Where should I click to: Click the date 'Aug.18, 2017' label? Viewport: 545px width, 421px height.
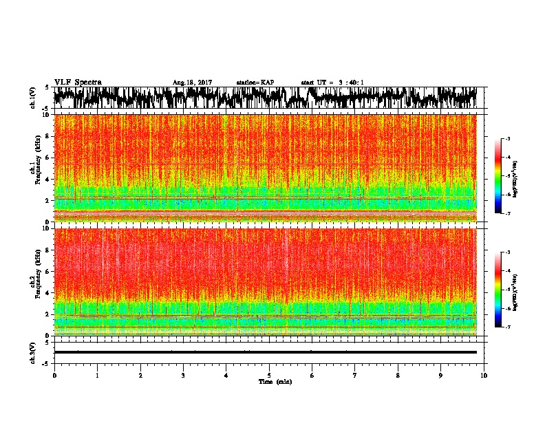[192, 83]
